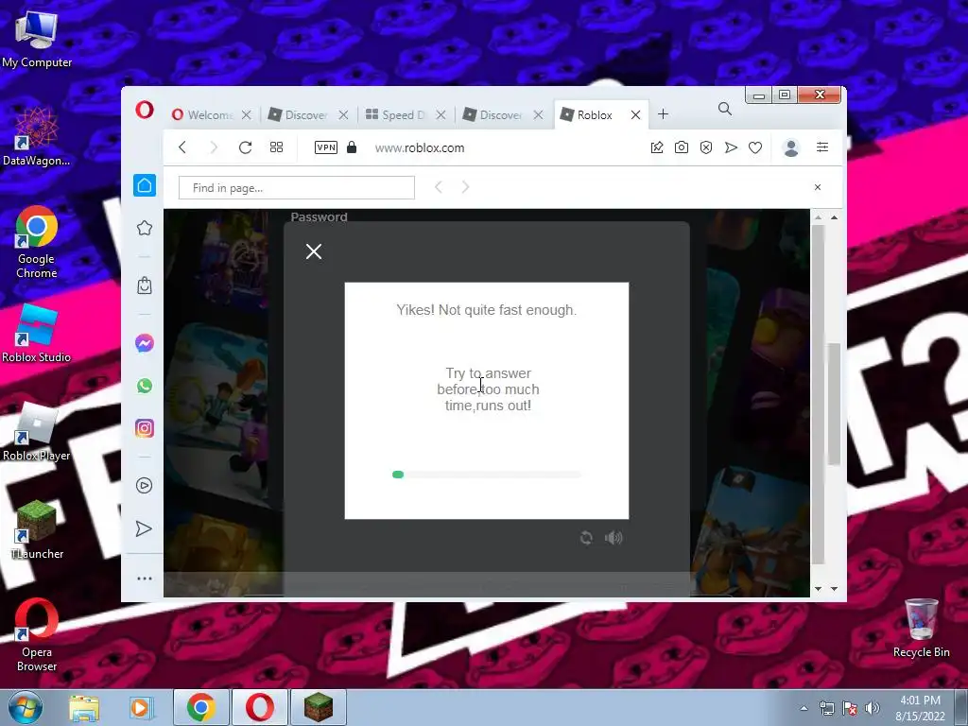Viewport: 968px width, 726px height.
Task: Jump to next find match arrow
Action: [x=465, y=187]
